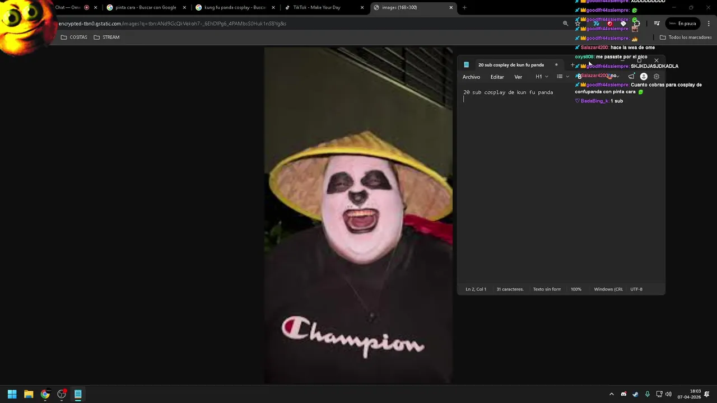Click the 'BadaBing_k' username in chat overlay
717x403 pixels.
pyautogui.click(x=594, y=101)
